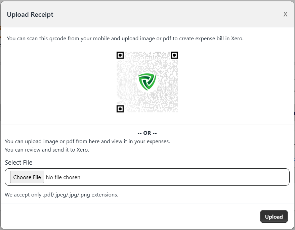This screenshot has width=295, height=230.
Task: Click empty area inside the file input field
Action: pyautogui.click(x=185, y=177)
